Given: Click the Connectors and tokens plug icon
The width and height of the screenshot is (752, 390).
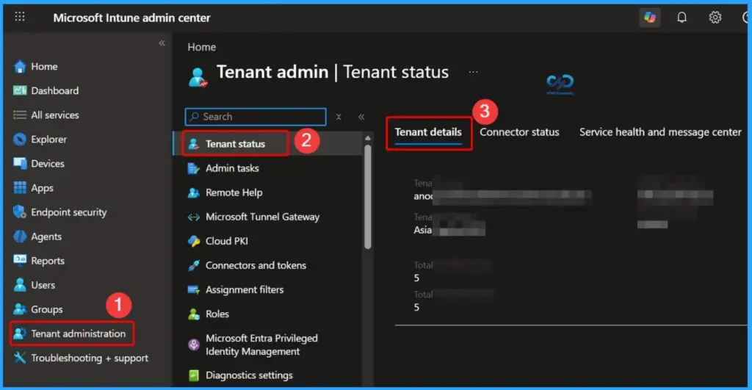Looking at the screenshot, I should (193, 266).
